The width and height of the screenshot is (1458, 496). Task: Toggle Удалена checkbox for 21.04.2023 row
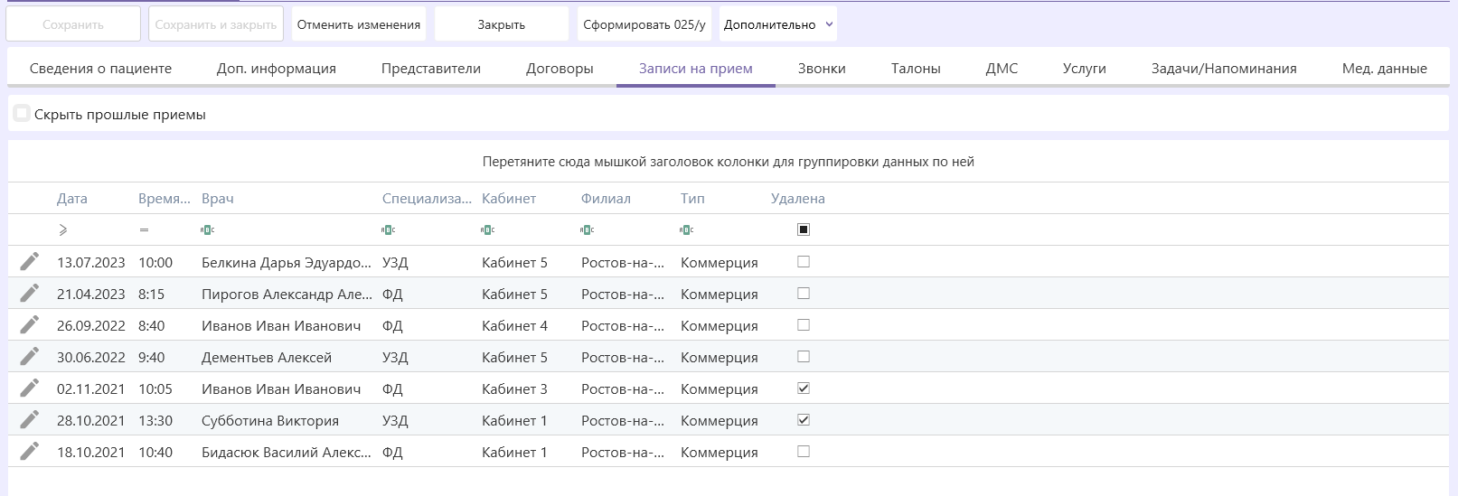click(x=804, y=294)
